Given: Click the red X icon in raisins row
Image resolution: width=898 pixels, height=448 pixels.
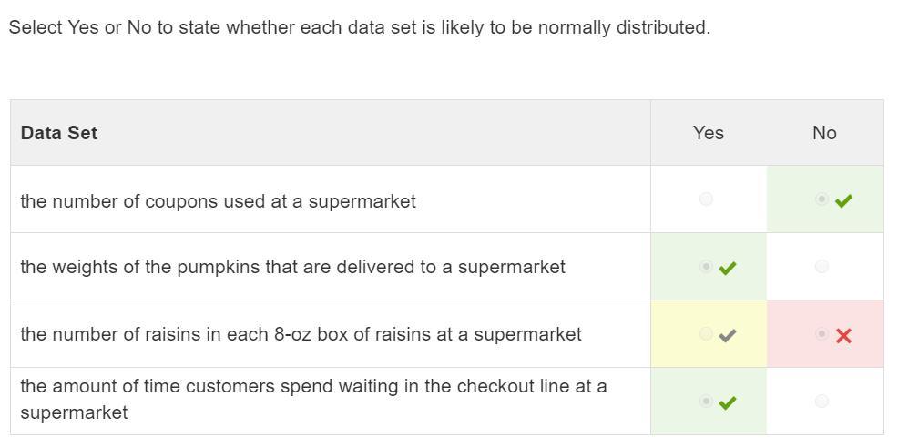Looking at the screenshot, I should (843, 336).
